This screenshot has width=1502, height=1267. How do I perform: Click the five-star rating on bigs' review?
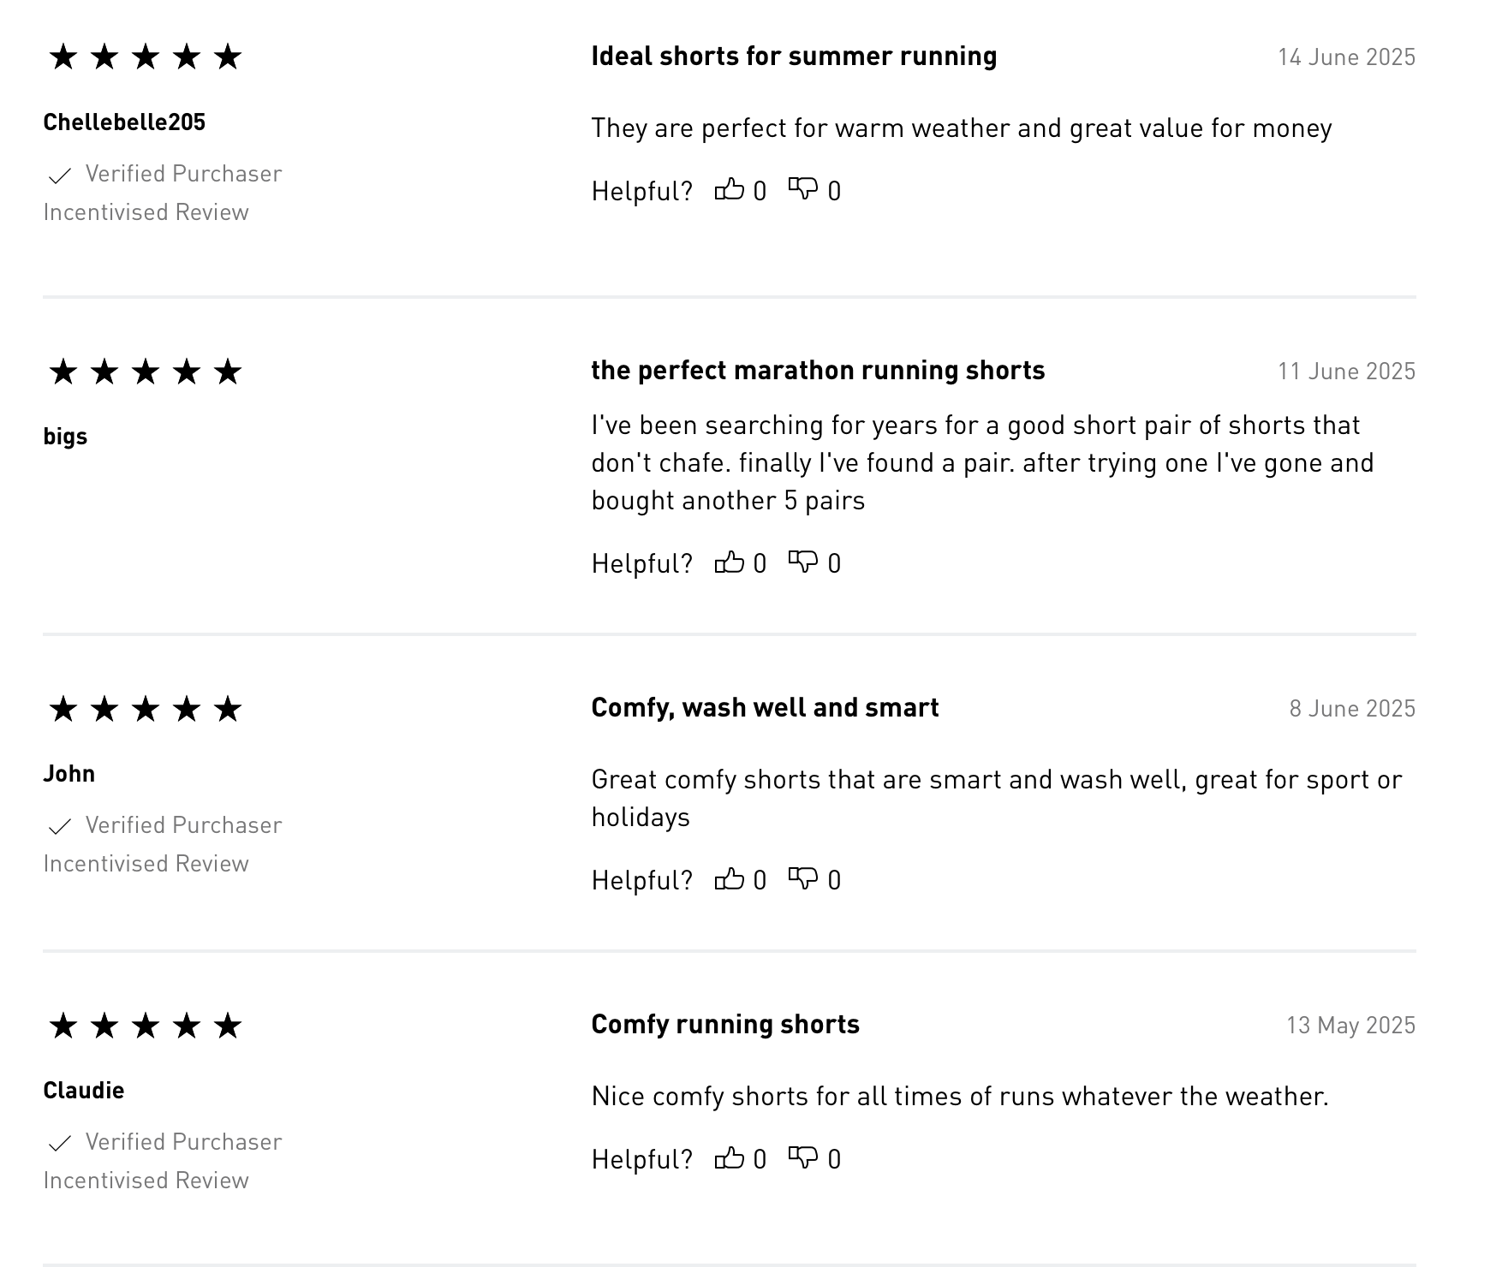145,372
